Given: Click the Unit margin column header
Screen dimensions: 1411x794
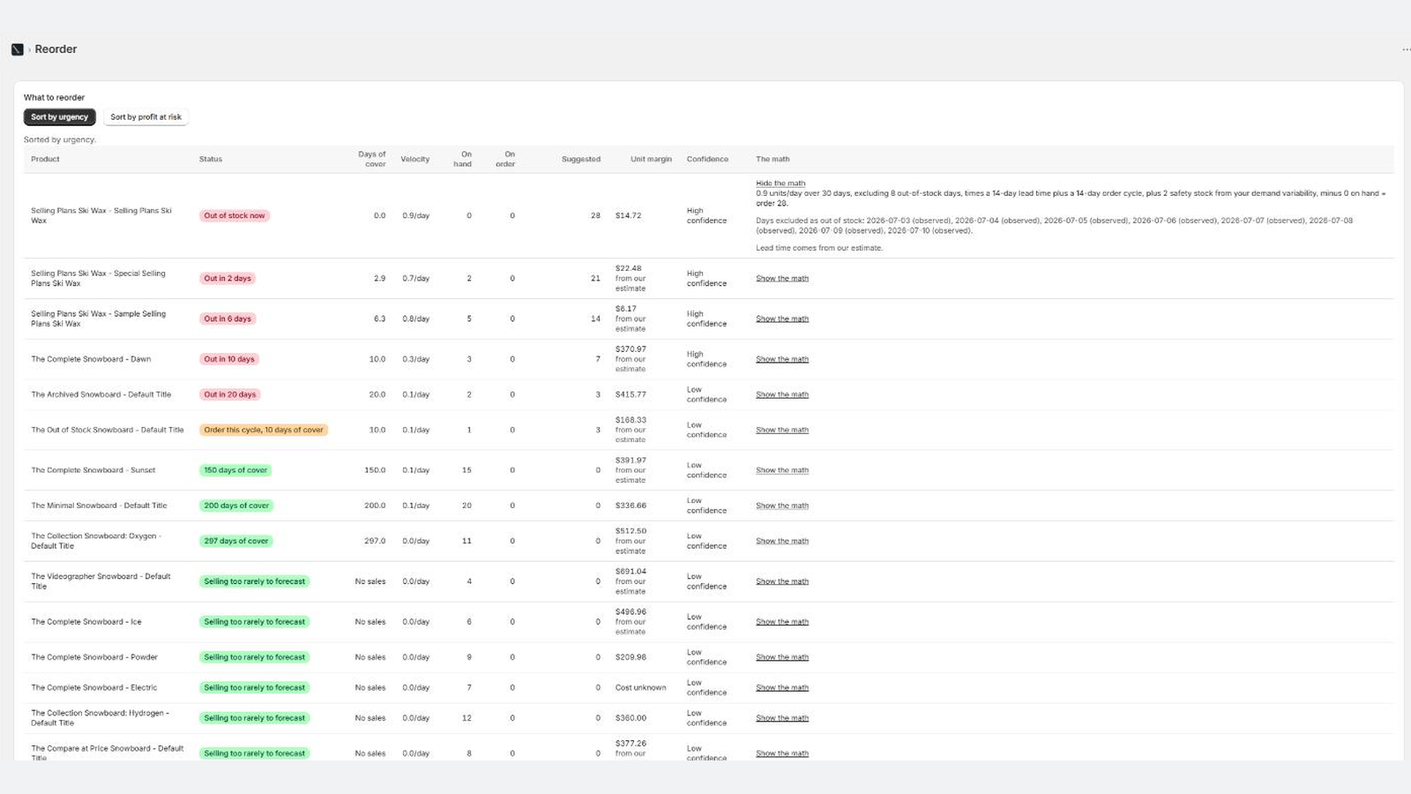Looking at the screenshot, I should click(x=651, y=160).
